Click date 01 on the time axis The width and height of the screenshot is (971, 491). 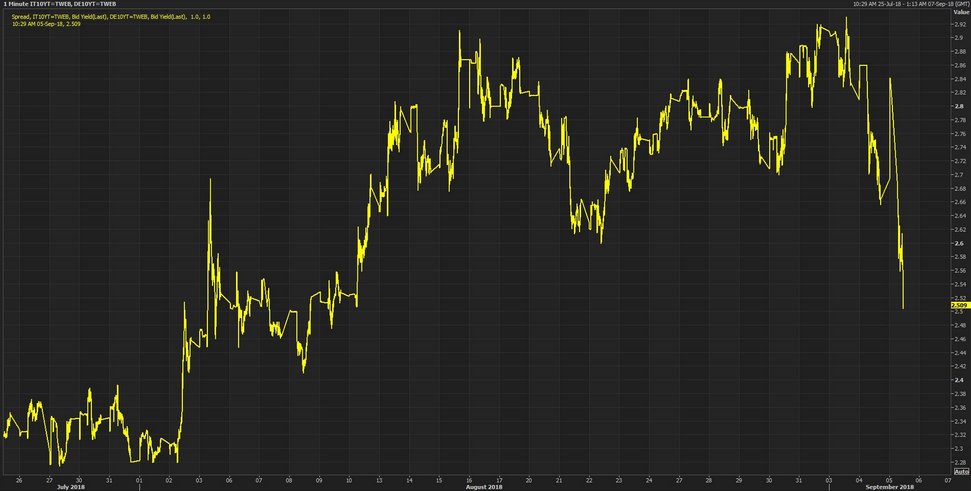pos(139,480)
